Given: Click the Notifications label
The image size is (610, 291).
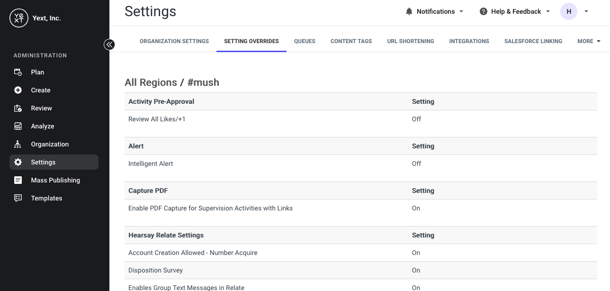Looking at the screenshot, I should pyautogui.click(x=436, y=11).
